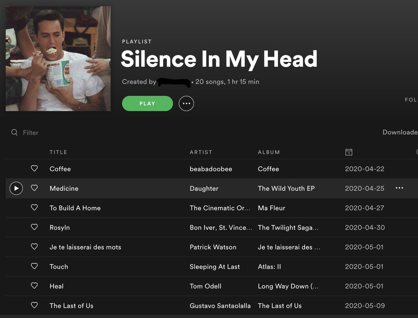Heart The Last of Us track
The image size is (418, 318).
34,305
